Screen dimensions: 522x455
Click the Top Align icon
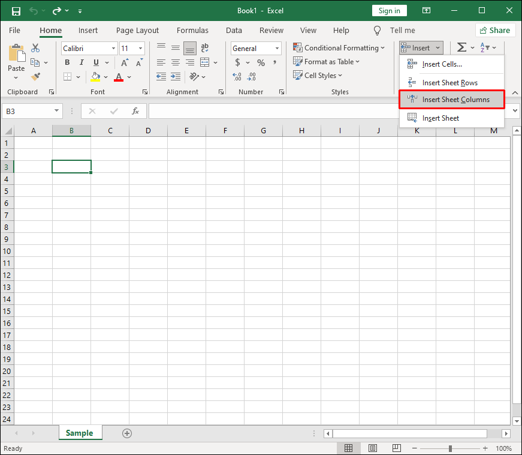coord(161,48)
